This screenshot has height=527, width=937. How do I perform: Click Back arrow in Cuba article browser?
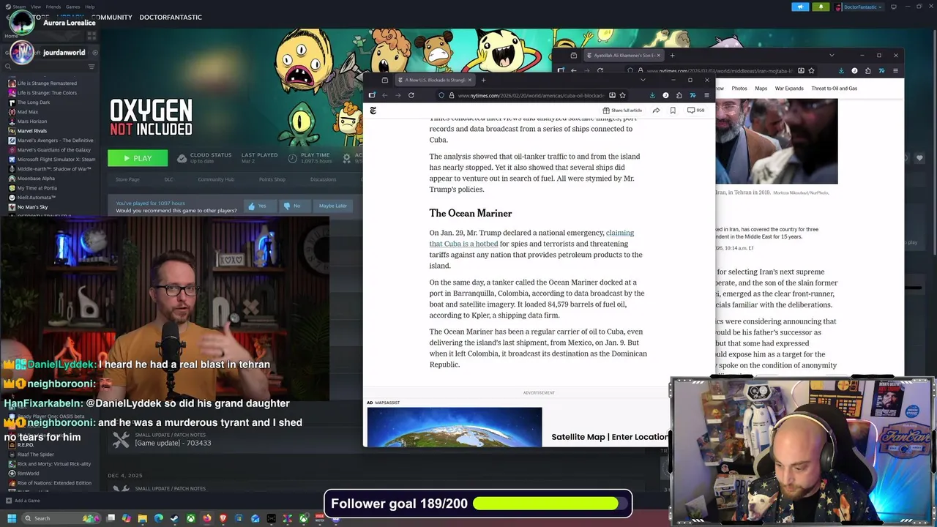pos(385,95)
